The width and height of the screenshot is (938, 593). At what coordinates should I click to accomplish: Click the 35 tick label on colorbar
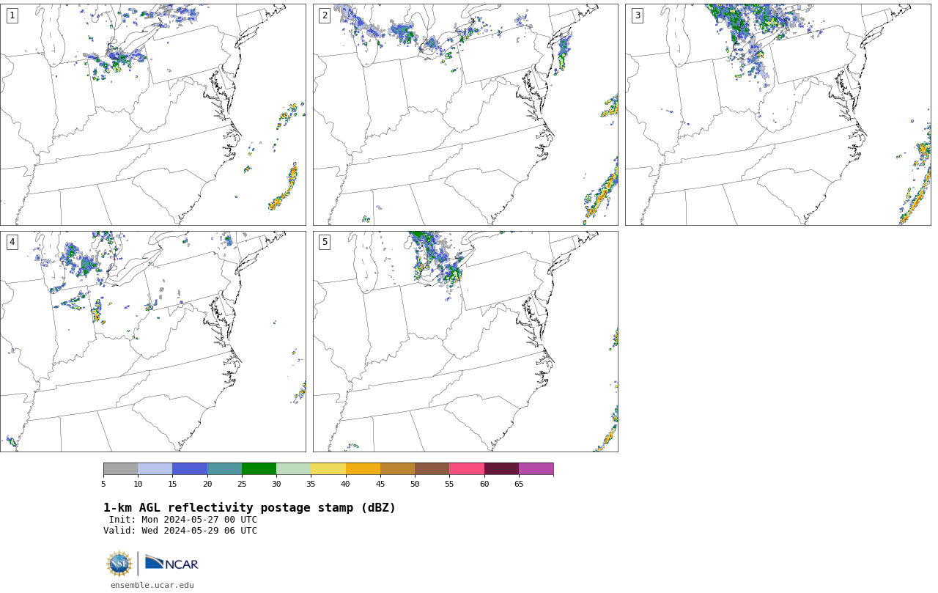click(311, 484)
